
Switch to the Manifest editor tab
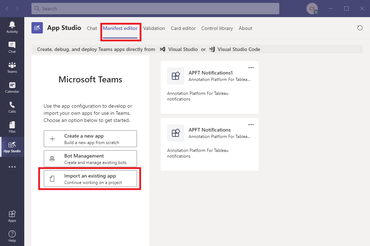pos(120,28)
